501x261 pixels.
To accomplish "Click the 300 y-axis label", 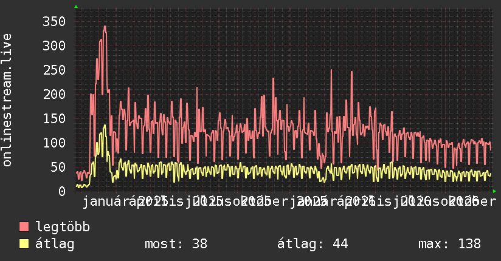I will click(x=54, y=46).
